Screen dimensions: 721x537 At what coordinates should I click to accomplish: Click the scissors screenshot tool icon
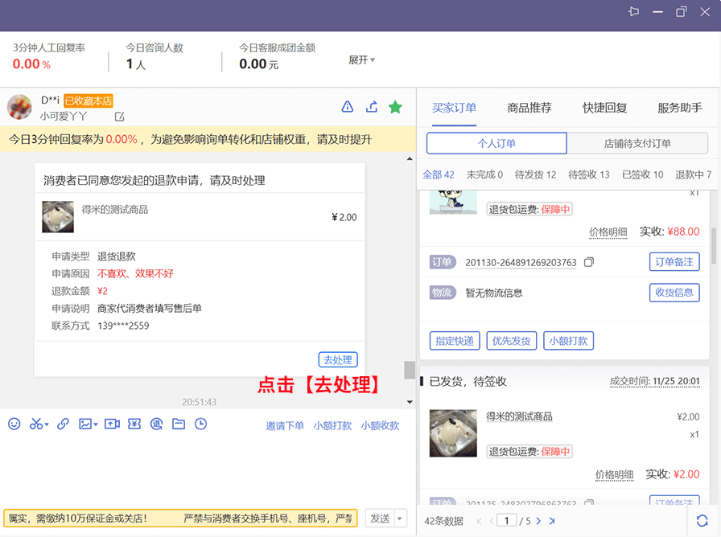pyautogui.click(x=36, y=424)
